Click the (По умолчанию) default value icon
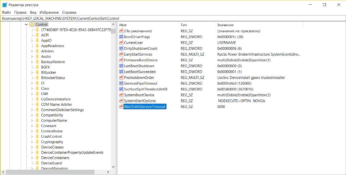The width and height of the screenshot is (346, 175). (x=121, y=31)
